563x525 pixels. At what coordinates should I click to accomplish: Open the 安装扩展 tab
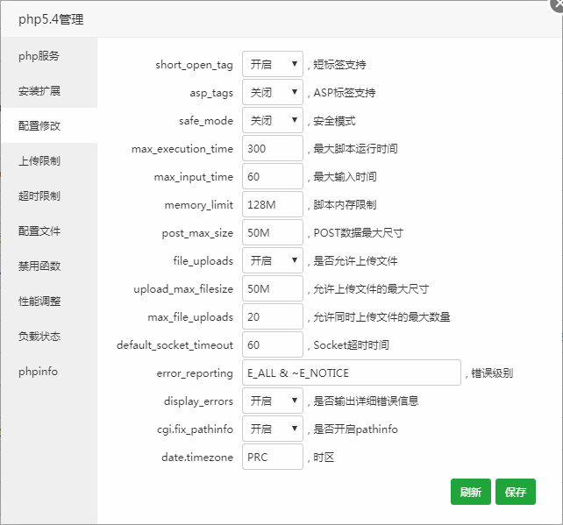pos(39,91)
